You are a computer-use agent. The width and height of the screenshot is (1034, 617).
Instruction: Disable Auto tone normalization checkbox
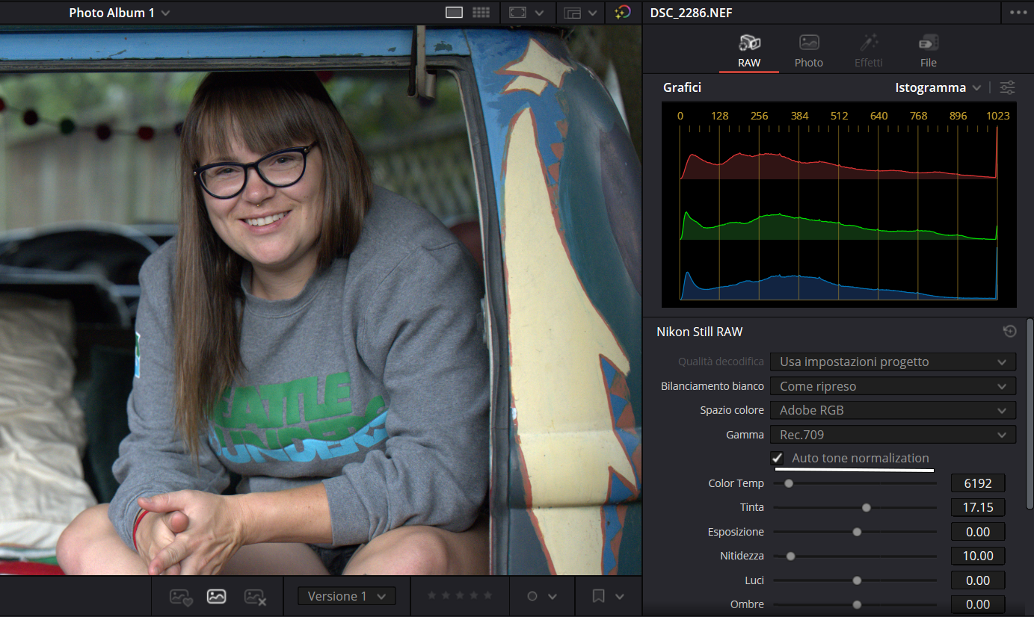pos(778,458)
